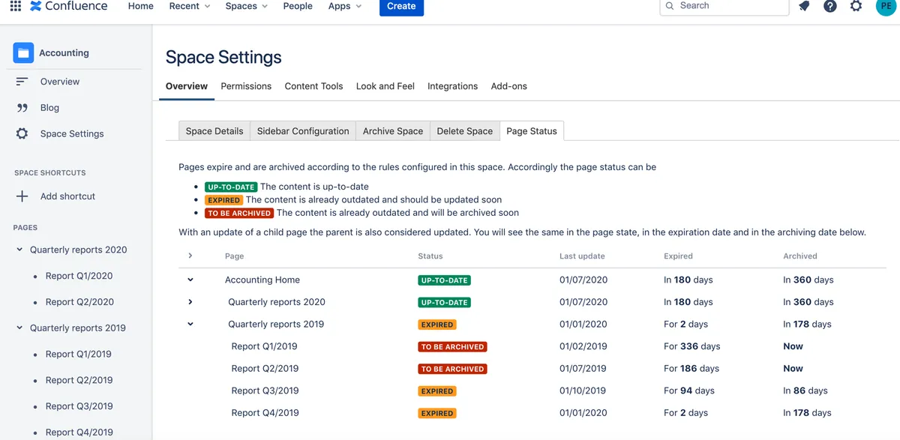
Task: Click the Status column header
Action: (x=430, y=256)
